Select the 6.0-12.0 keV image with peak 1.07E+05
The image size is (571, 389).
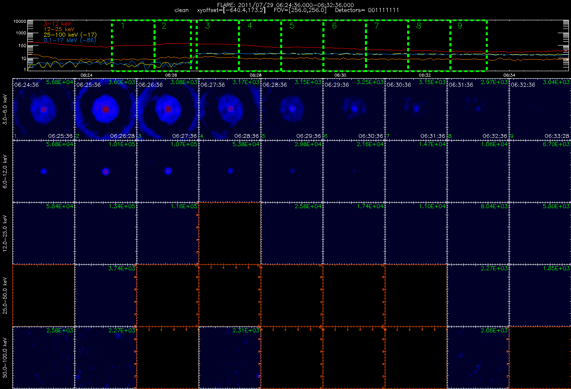click(x=168, y=171)
